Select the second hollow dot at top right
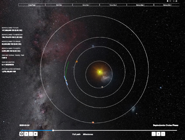This screenshot has width=185, height=140. click(170, 1)
